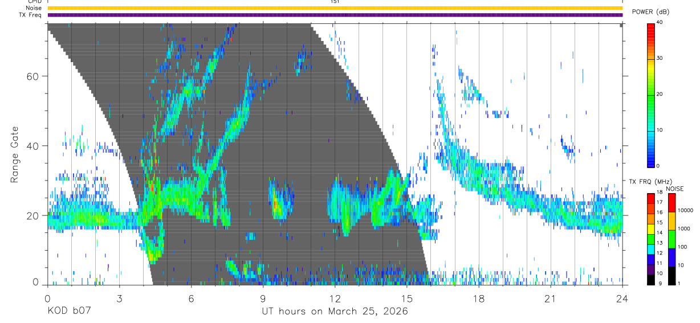700x323 pixels.
Task: Click the x-axis tick label 24
Action: coord(622,298)
